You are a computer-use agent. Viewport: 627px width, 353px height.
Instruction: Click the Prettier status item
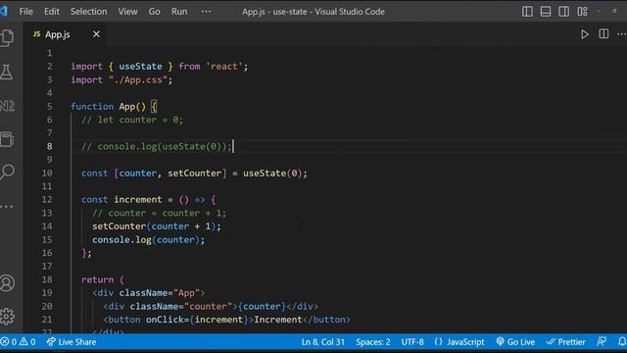(566, 342)
